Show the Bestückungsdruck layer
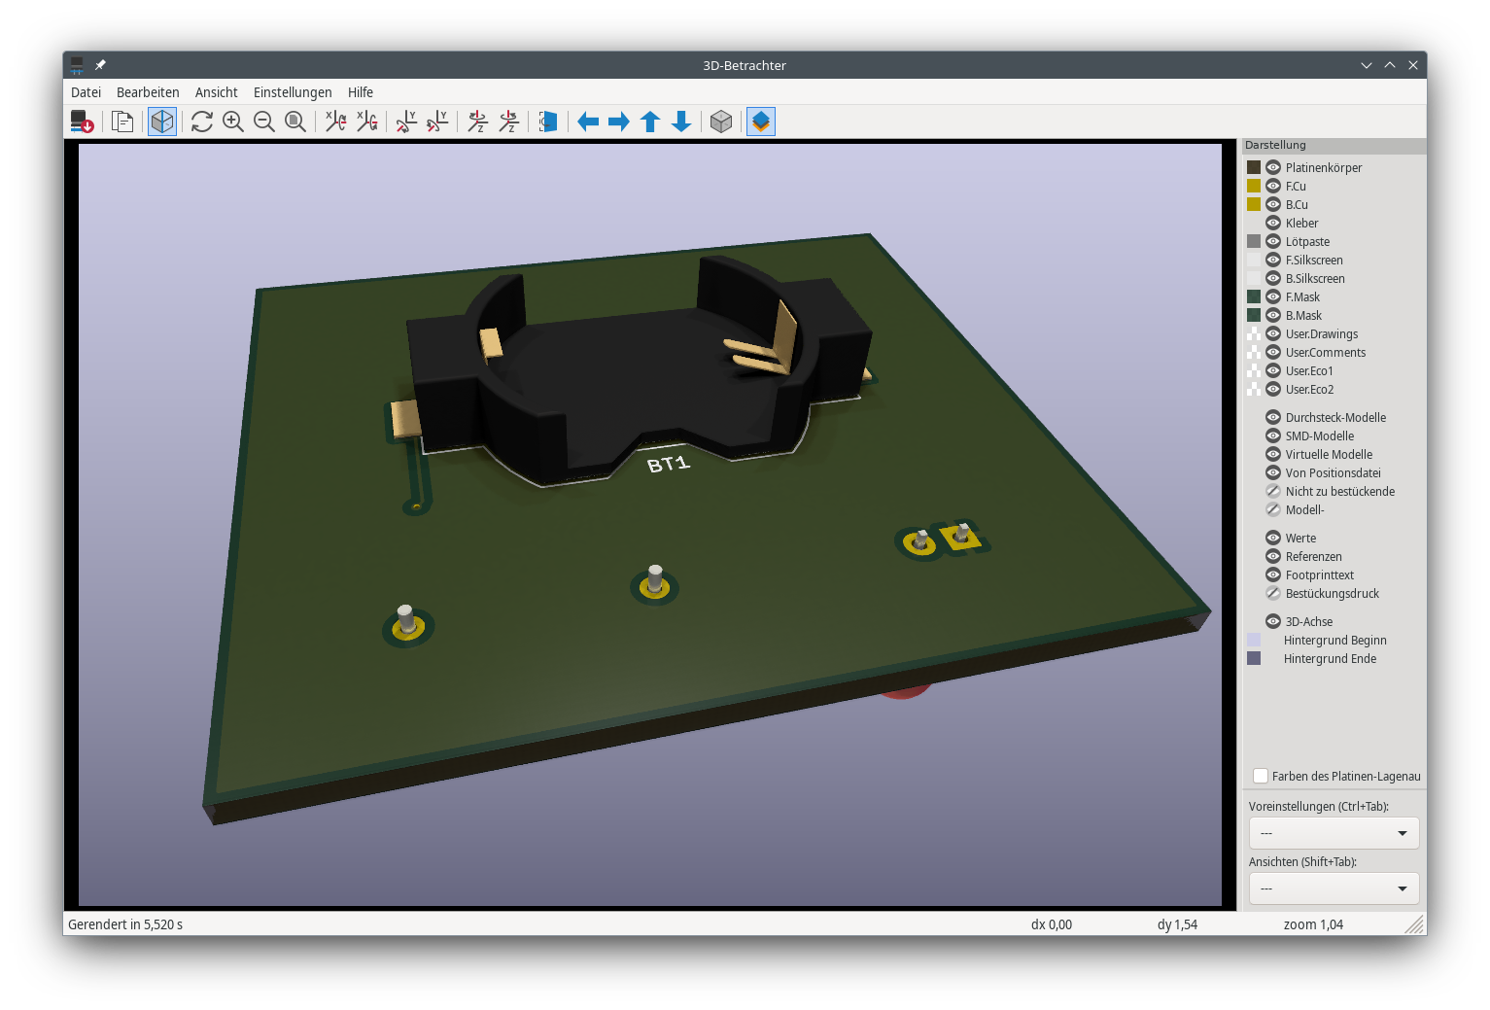This screenshot has width=1490, height=1010. [1272, 593]
